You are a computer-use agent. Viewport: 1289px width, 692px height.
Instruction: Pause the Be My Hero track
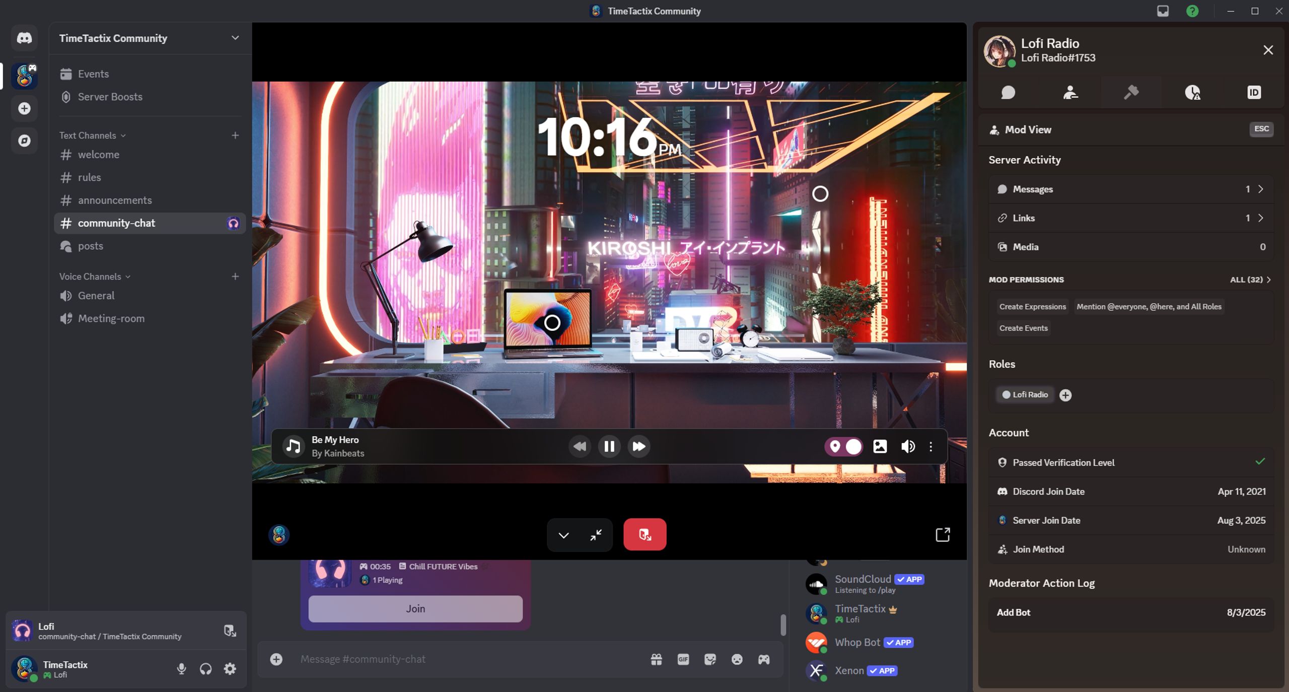pyautogui.click(x=609, y=446)
